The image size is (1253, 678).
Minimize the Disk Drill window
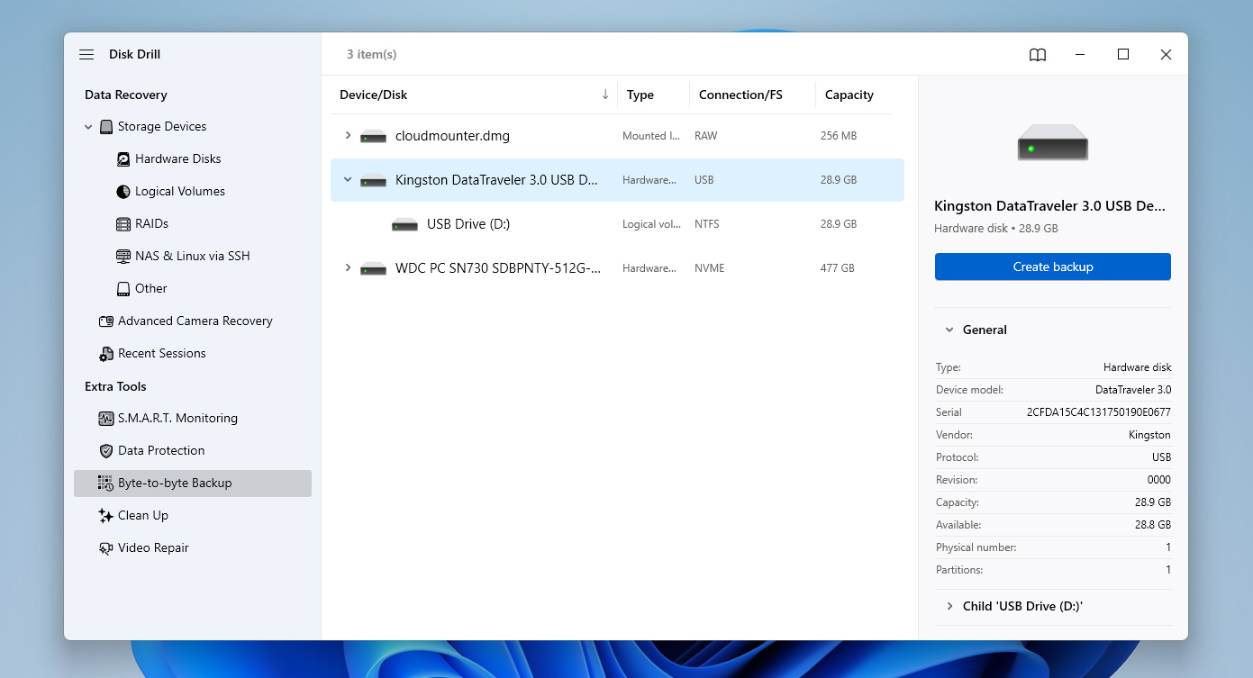pos(1080,55)
